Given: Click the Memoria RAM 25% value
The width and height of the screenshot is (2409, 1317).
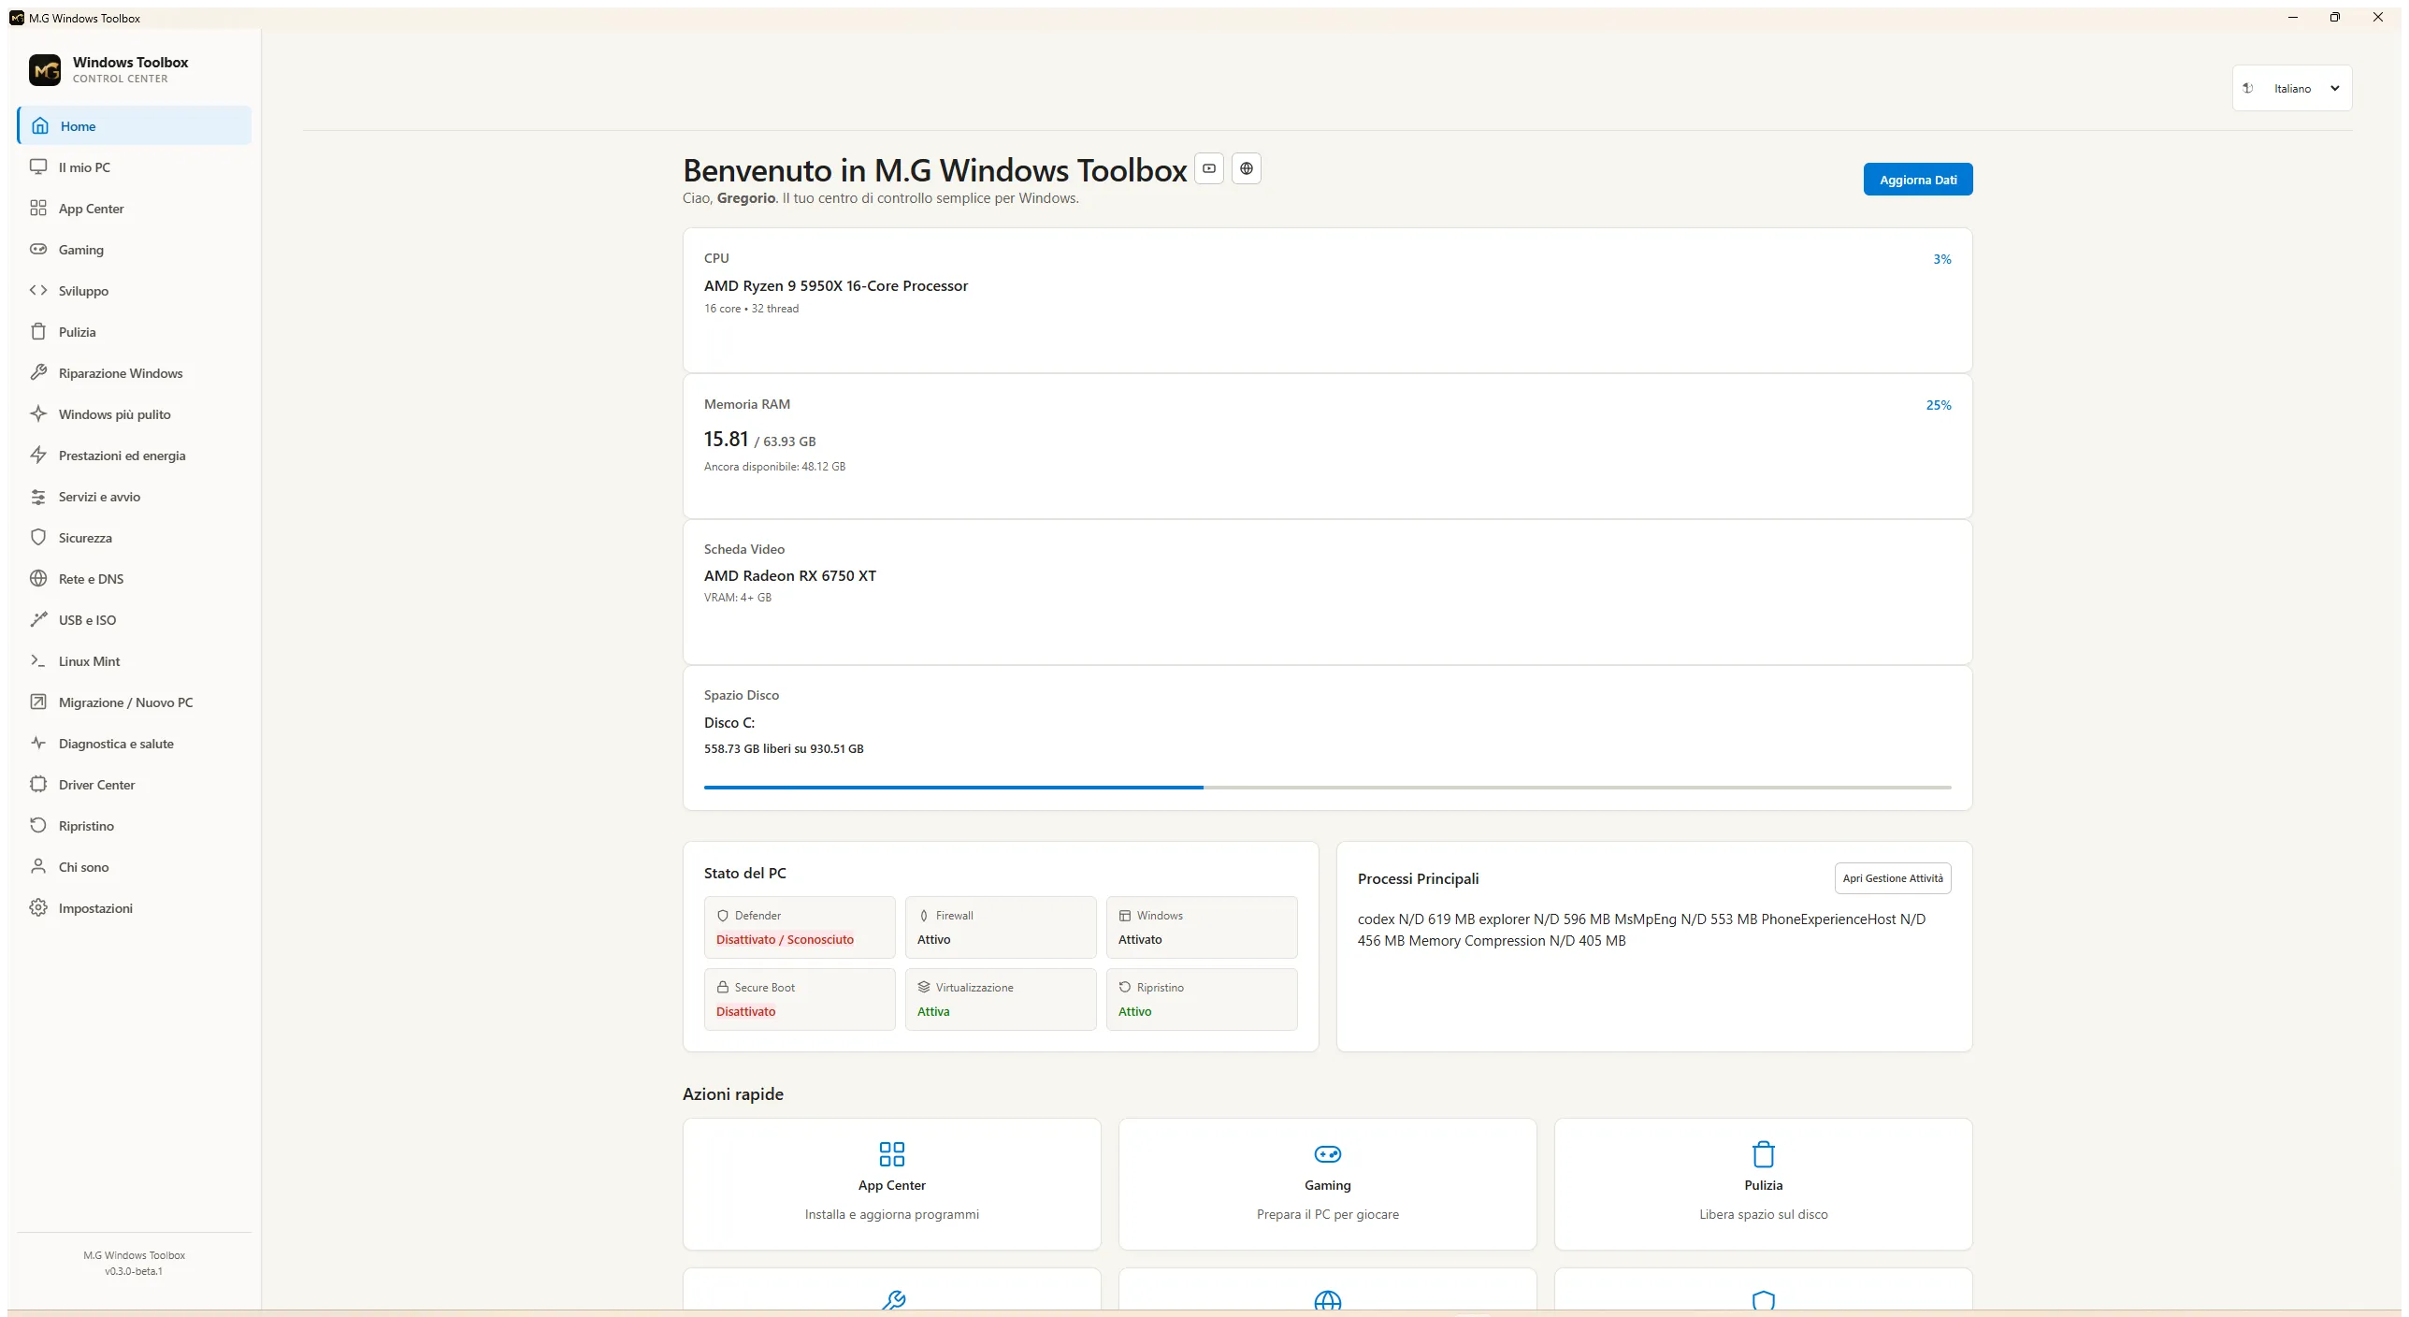Looking at the screenshot, I should [1939, 405].
